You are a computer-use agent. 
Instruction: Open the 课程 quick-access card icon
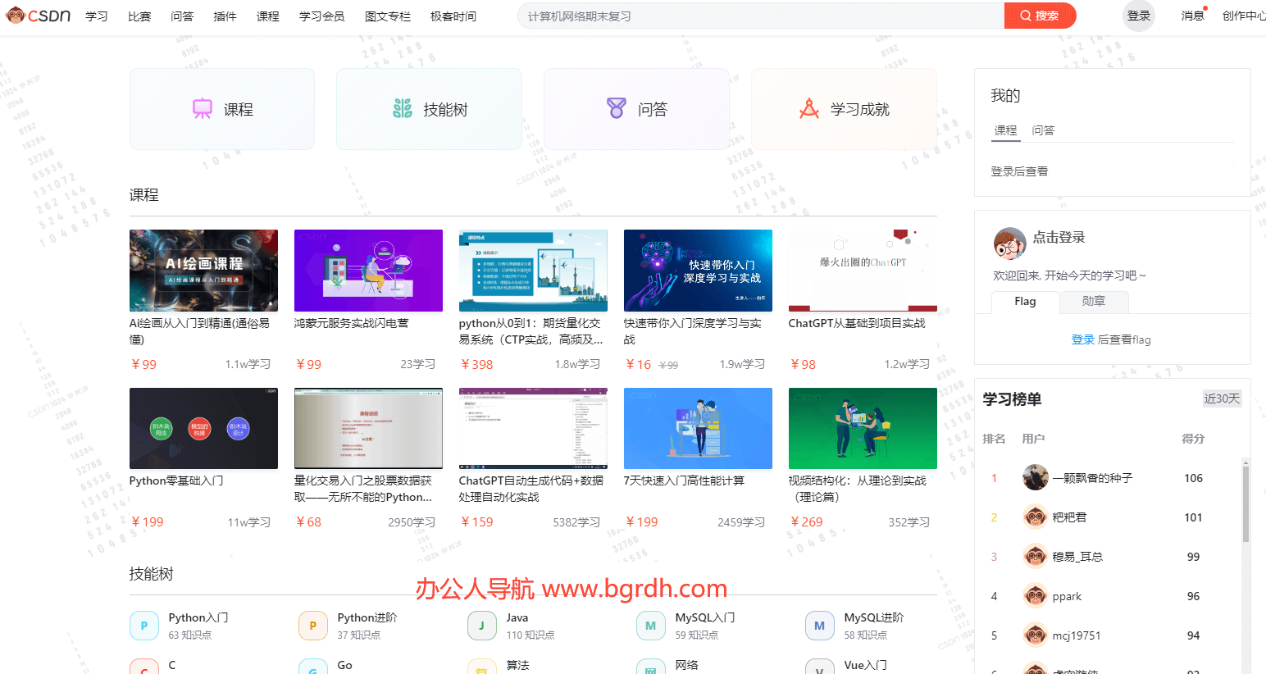coord(202,108)
